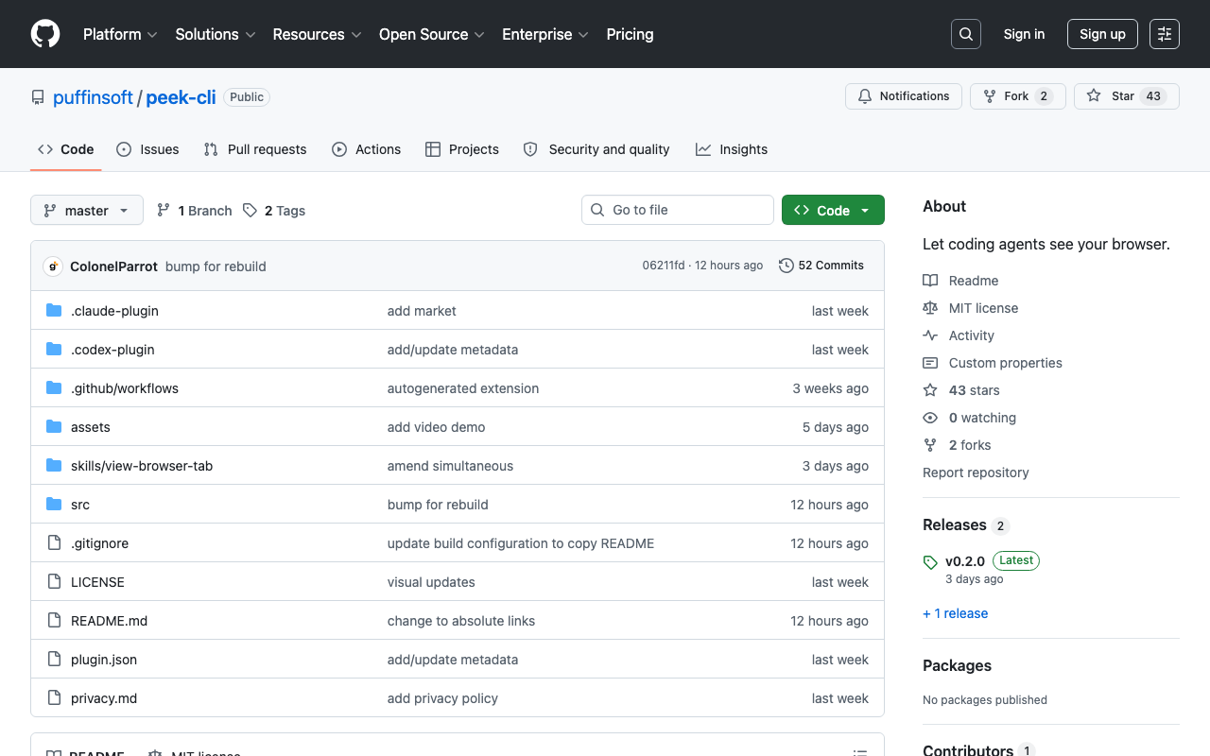Click the Notifications button
This screenshot has height=756, width=1210.
904,96
